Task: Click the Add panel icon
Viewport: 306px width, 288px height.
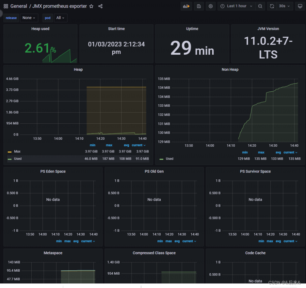Action: point(186,6)
